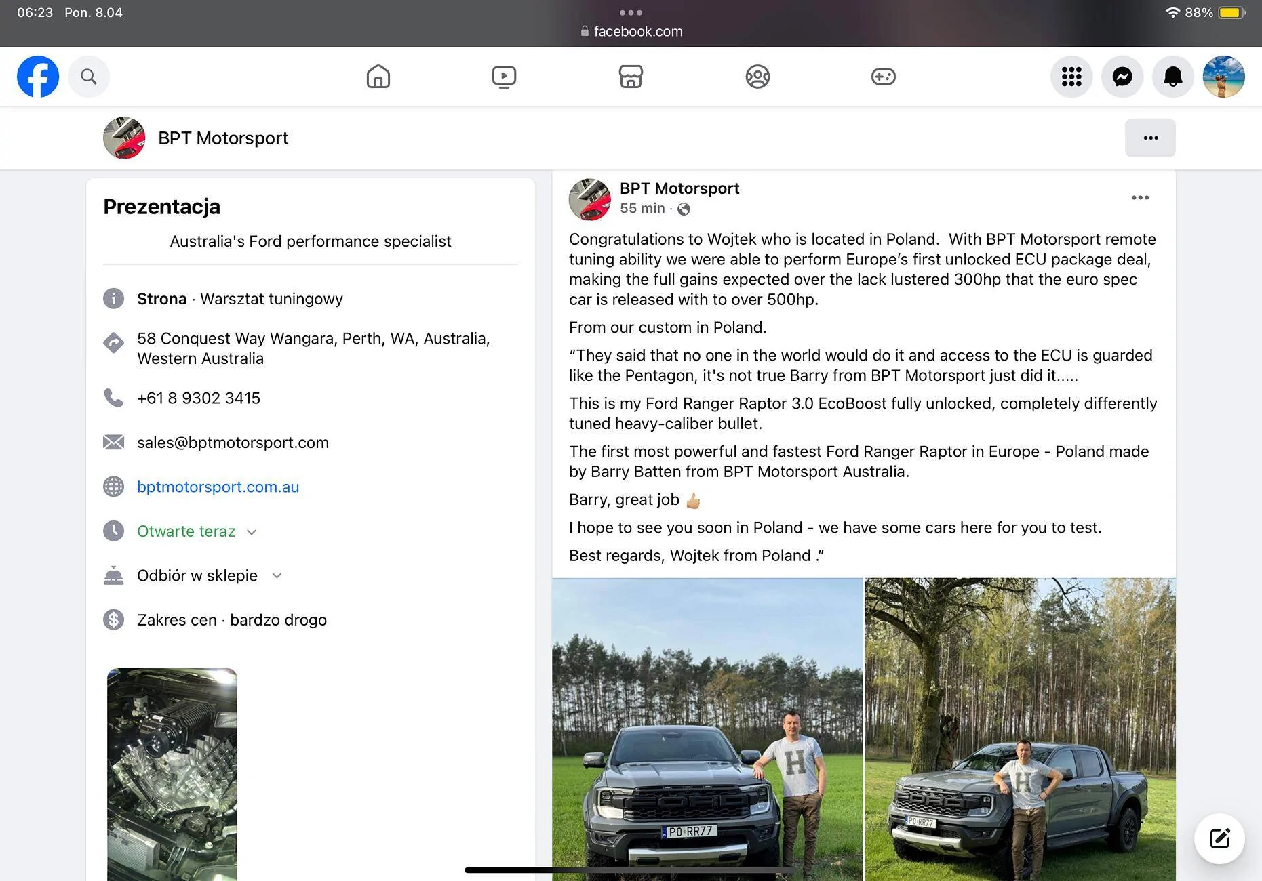Open the Gaming tab
The image size is (1262, 881).
(884, 77)
